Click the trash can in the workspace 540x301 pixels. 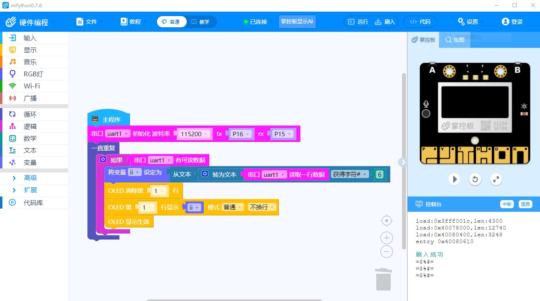[x=383, y=279]
